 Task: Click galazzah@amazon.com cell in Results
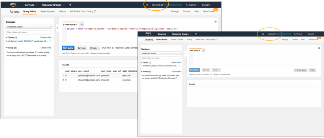(89, 75)
